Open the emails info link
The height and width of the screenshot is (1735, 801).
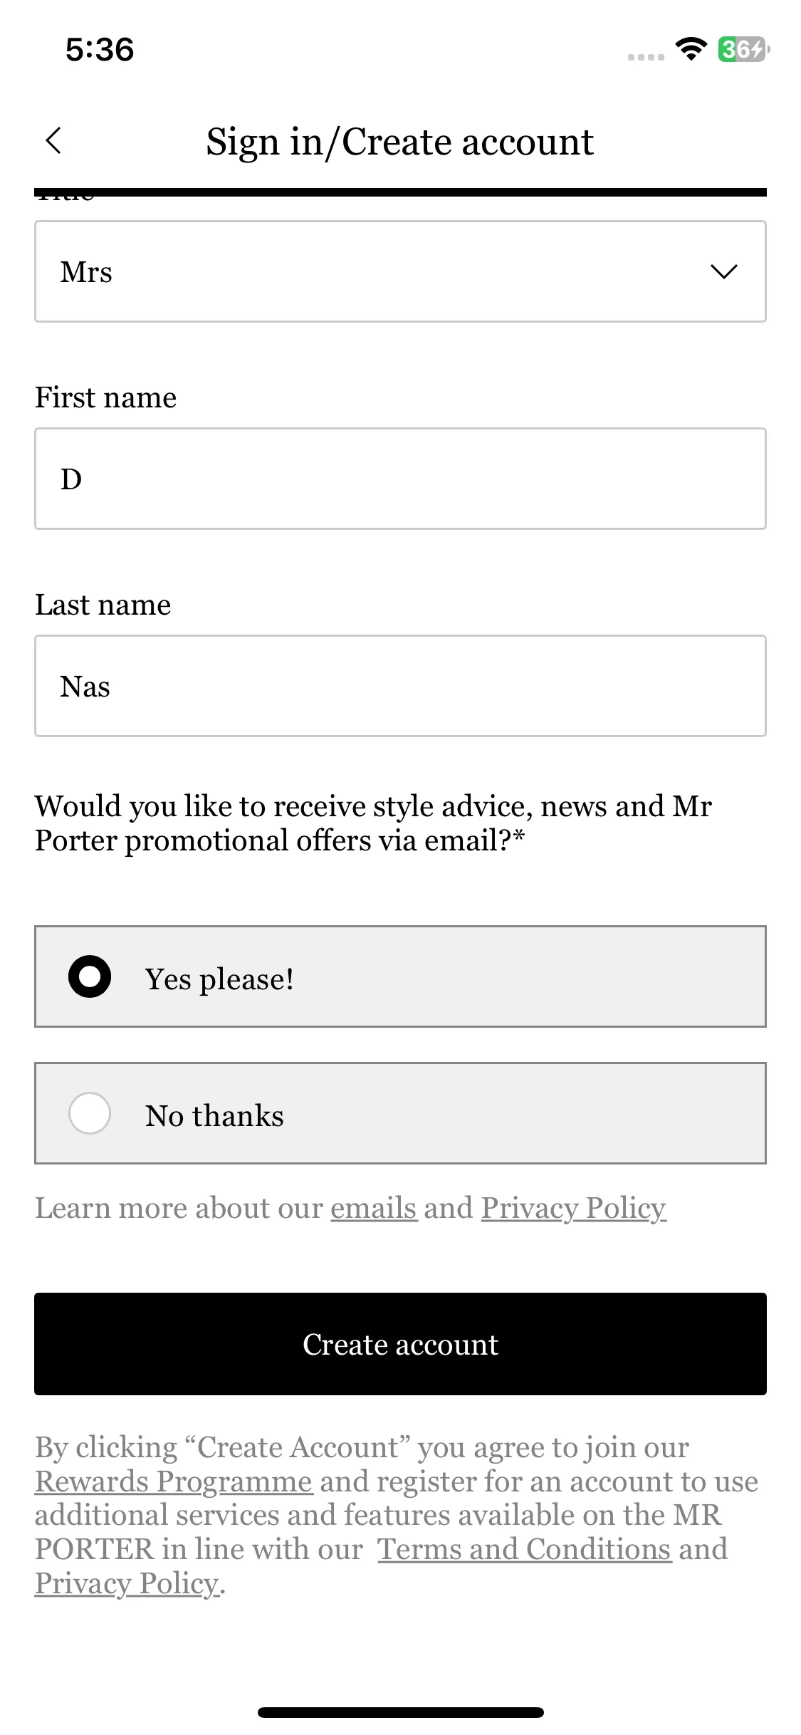point(374,1208)
